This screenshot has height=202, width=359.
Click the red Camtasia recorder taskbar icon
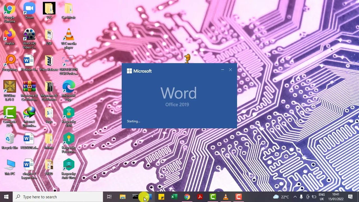tap(239, 197)
